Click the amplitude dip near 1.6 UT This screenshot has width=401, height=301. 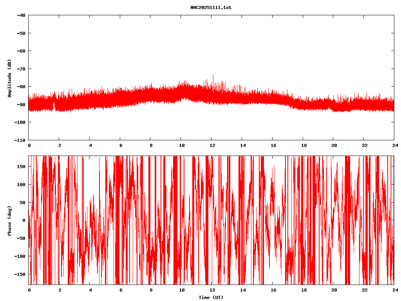click(54, 107)
